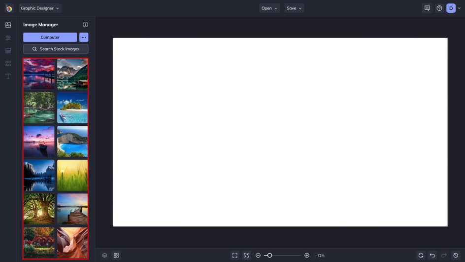Click the redo arrow icon
Image resolution: width=465 pixels, height=262 pixels.
coord(444,255)
